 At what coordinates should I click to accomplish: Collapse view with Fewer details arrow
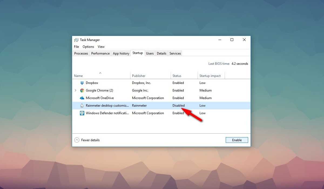click(x=77, y=140)
